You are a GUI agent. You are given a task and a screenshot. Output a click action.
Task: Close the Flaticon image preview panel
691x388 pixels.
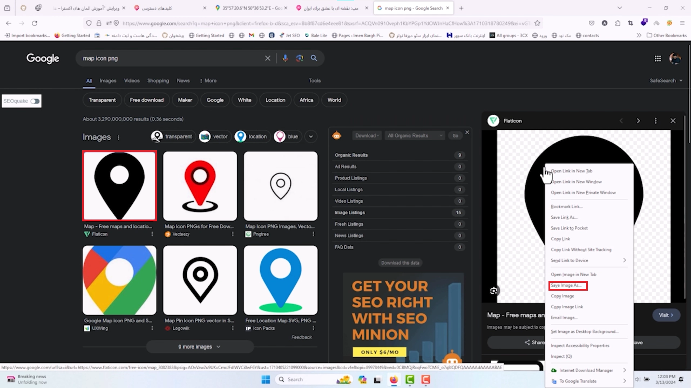tap(673, 121)
